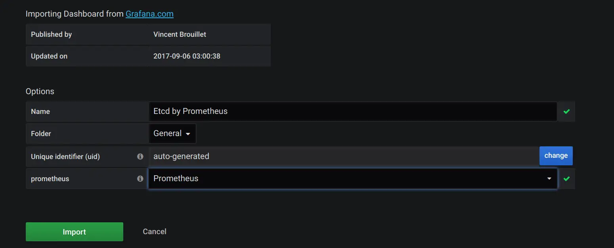Click the Vincent Brouillet publisher name
Screen dimensions: 614x248
(180, 34)
